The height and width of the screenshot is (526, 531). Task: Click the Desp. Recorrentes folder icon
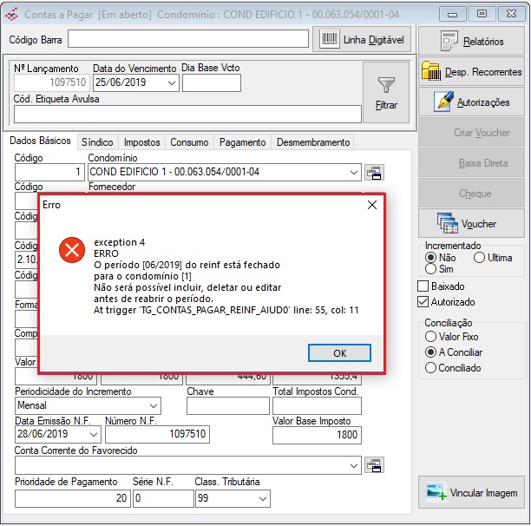[x=430, y=71]
